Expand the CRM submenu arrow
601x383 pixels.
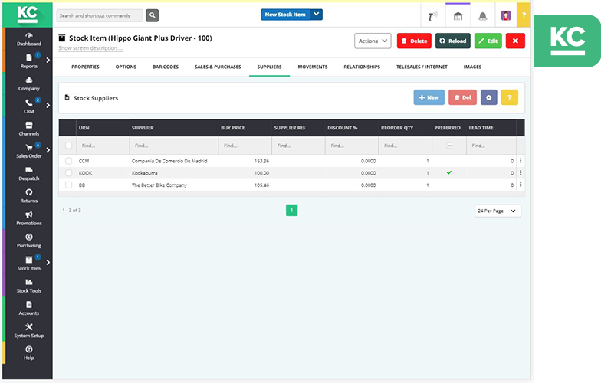(x=48, y=105)
